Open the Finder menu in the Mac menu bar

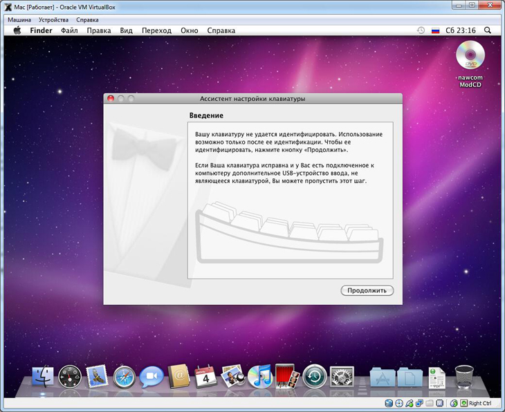coord(41,30)
